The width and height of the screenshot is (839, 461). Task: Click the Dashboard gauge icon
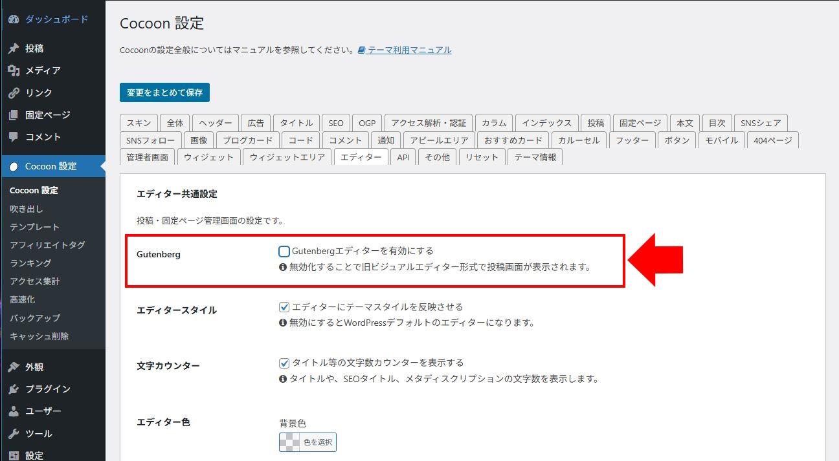click(x=14, y=19)
